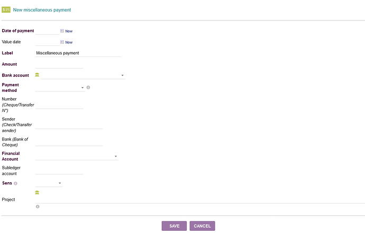
Task: Click the Label field with Miscellaneous payment
Action: [78, 53]
